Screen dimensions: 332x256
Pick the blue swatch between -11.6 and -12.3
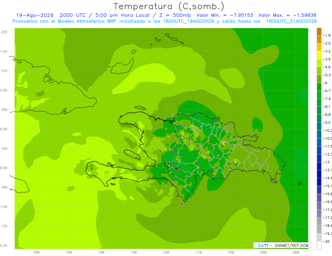click(319, 150)
